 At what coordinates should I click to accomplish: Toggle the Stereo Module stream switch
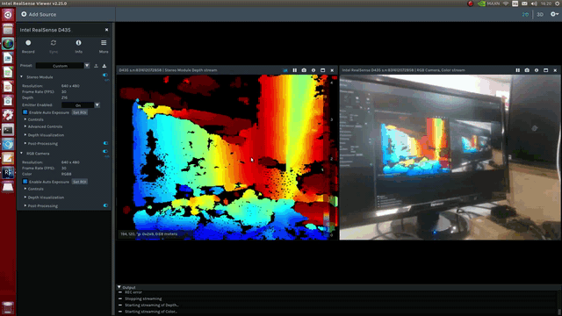(x=105, y=75)
